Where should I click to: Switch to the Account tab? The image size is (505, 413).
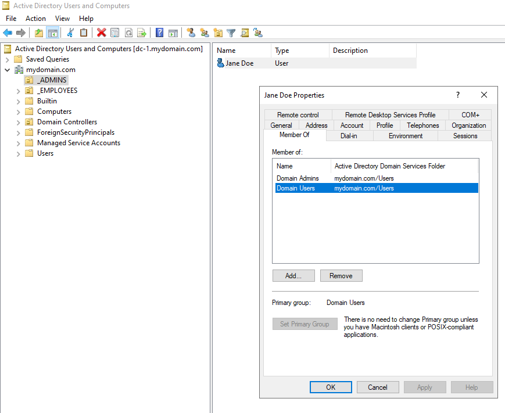[352, 125]
